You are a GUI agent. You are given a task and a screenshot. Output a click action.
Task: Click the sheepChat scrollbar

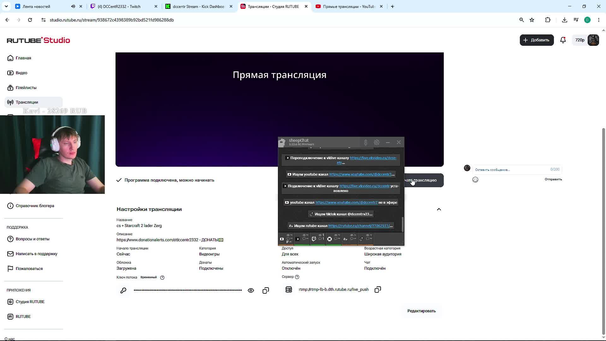point(402,224)
